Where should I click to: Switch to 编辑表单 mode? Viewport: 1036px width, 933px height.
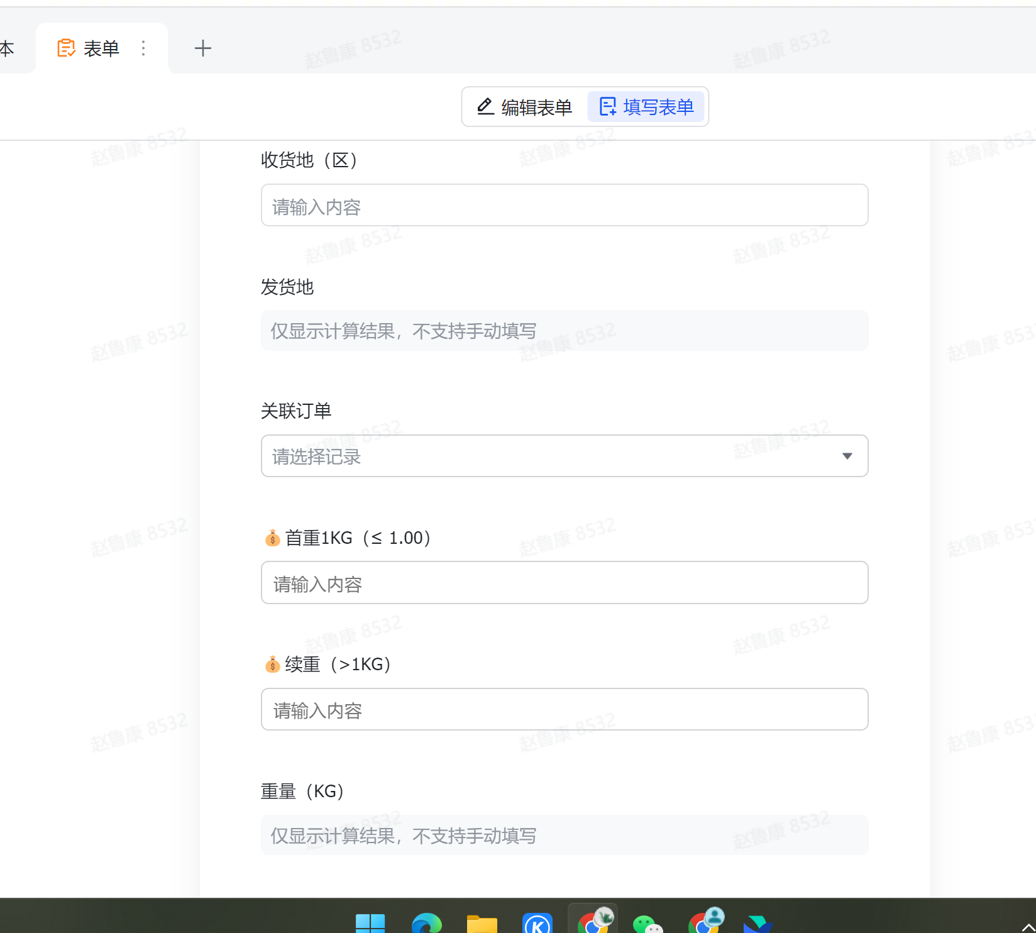525,107
